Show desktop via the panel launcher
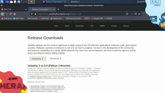The height and width of the screenshot is (93, 165). [x=7, y=2]
